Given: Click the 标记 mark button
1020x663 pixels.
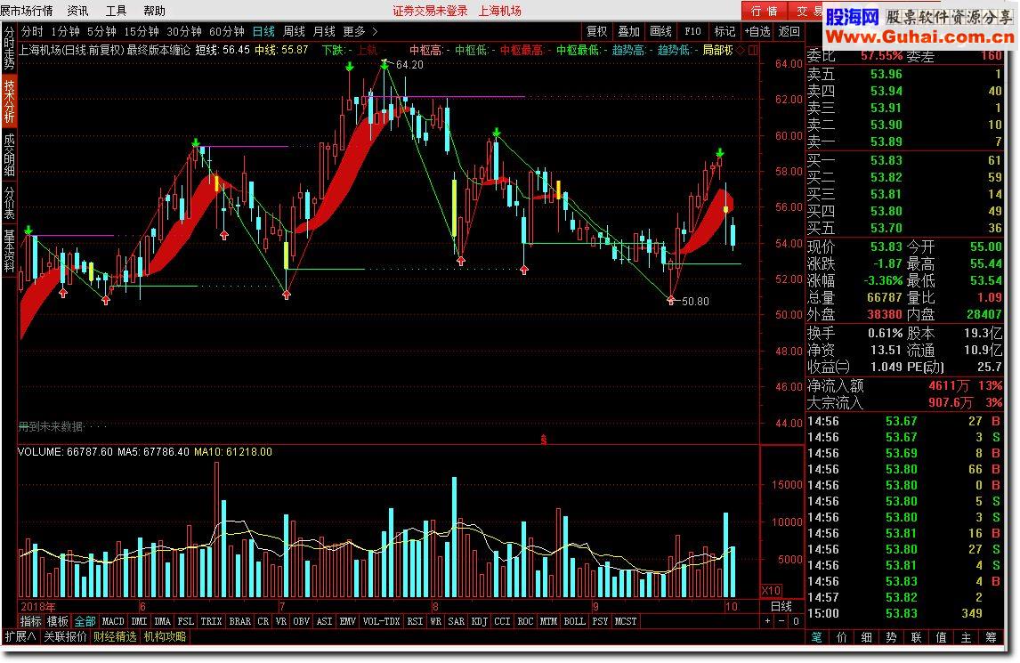Looking at the screenshot, I should (x=724, y=31).
